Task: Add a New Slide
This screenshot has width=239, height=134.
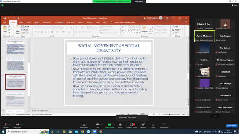Action: coord(18,30)
